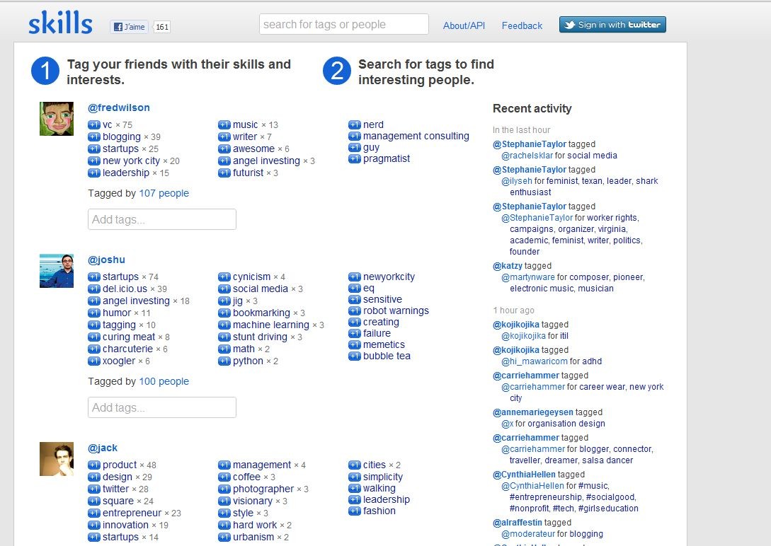771x546 pixels.
Task: Click the +1 icon beside humor
Action: (x=94, y=313)
